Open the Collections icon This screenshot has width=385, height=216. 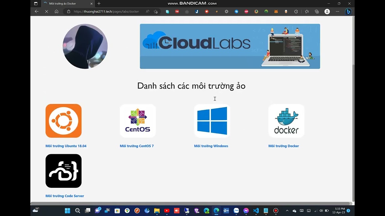click(317, 11)
